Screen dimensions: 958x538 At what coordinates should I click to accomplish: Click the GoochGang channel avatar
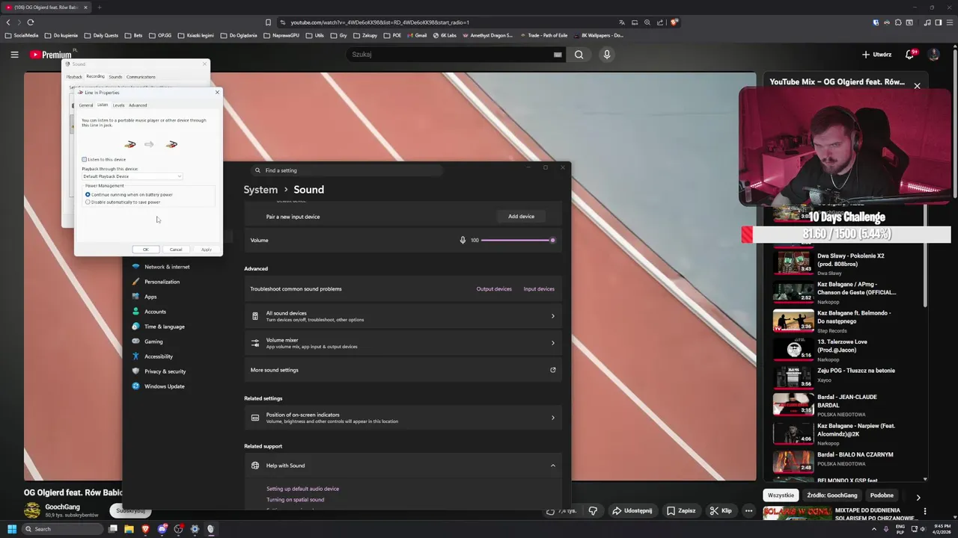tap(32, 510)
